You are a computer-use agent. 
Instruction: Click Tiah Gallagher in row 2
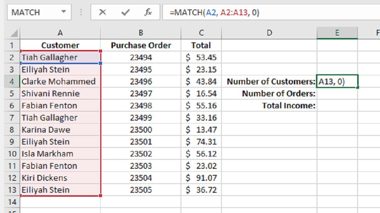point(60,58)
